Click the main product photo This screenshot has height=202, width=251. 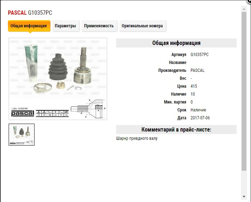click(x=58, y=79)
